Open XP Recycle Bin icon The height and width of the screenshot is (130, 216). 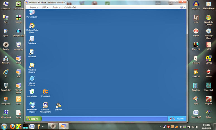pyautogui.click(x=32, y=92)
